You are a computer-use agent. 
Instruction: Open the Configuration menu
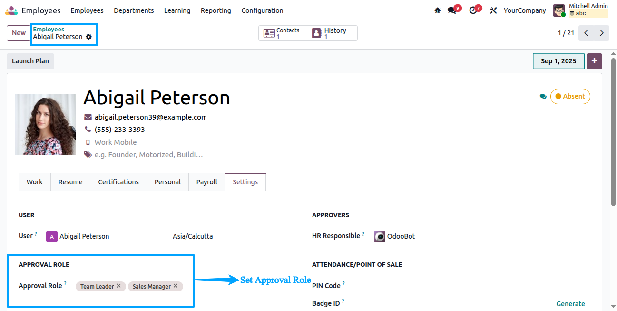[x=262, y=10]
